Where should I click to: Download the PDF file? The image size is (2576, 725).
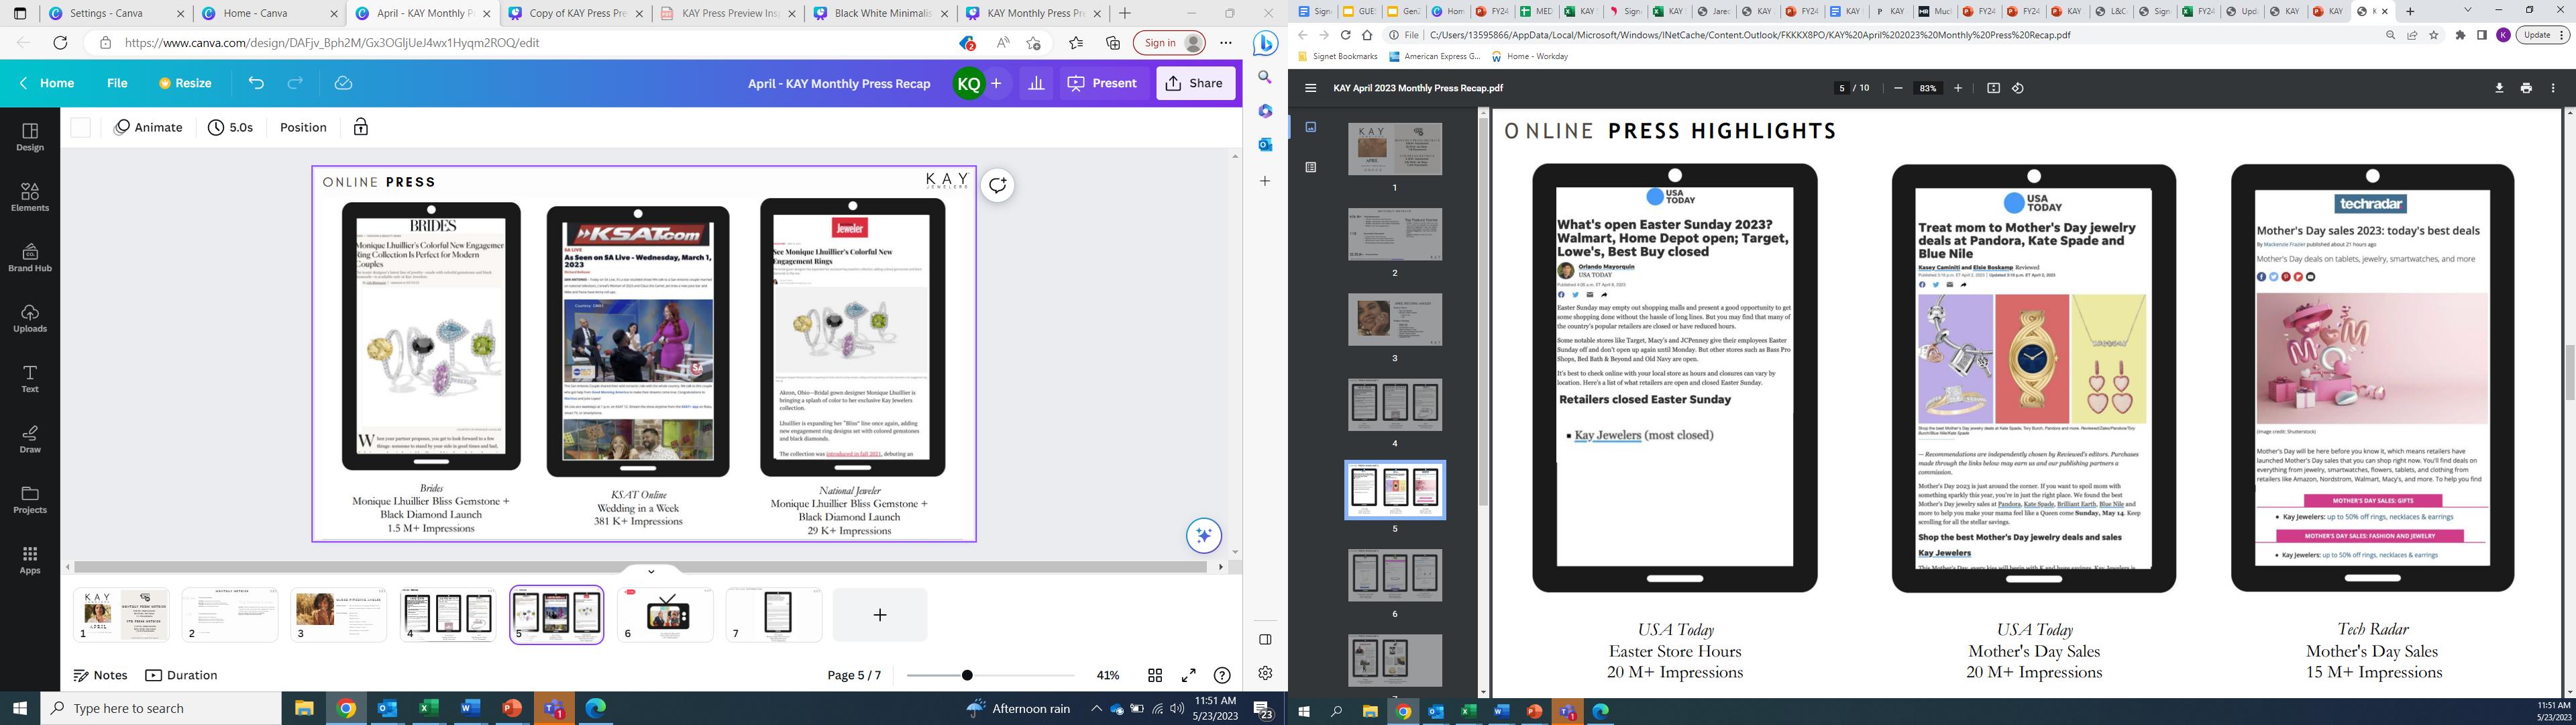point(2499,88)
